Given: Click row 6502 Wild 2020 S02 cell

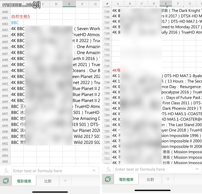Looking at the screenshot, I should (87, 142).
